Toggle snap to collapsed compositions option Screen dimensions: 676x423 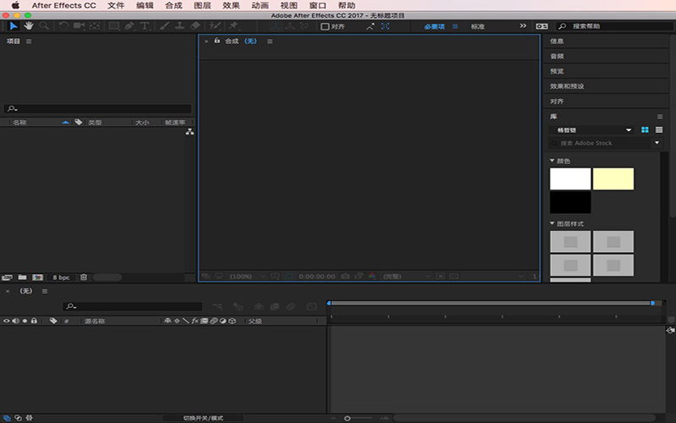pos(385,26)
